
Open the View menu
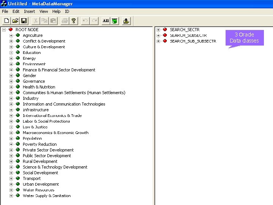click(44, 11)
